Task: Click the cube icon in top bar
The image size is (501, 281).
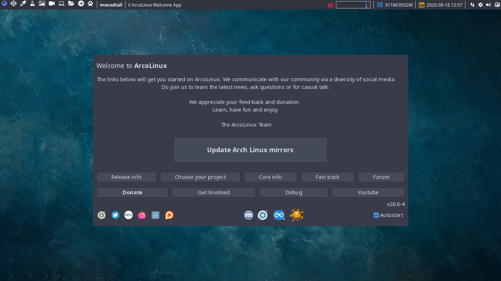Action: coord(13,4)
